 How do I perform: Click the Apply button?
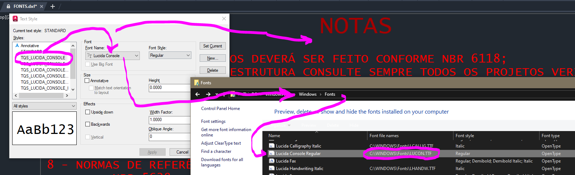(x=152, y=152)
